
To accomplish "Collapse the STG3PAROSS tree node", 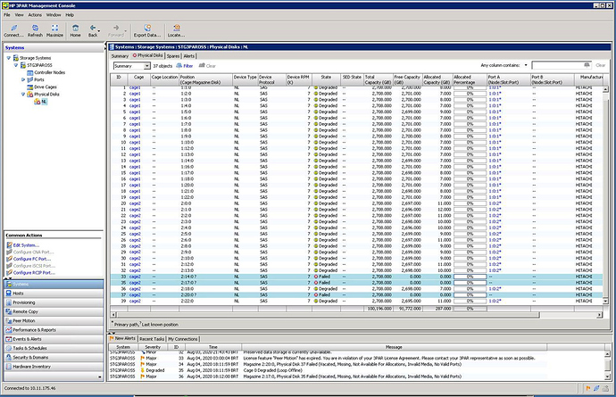I will [16, 65].
